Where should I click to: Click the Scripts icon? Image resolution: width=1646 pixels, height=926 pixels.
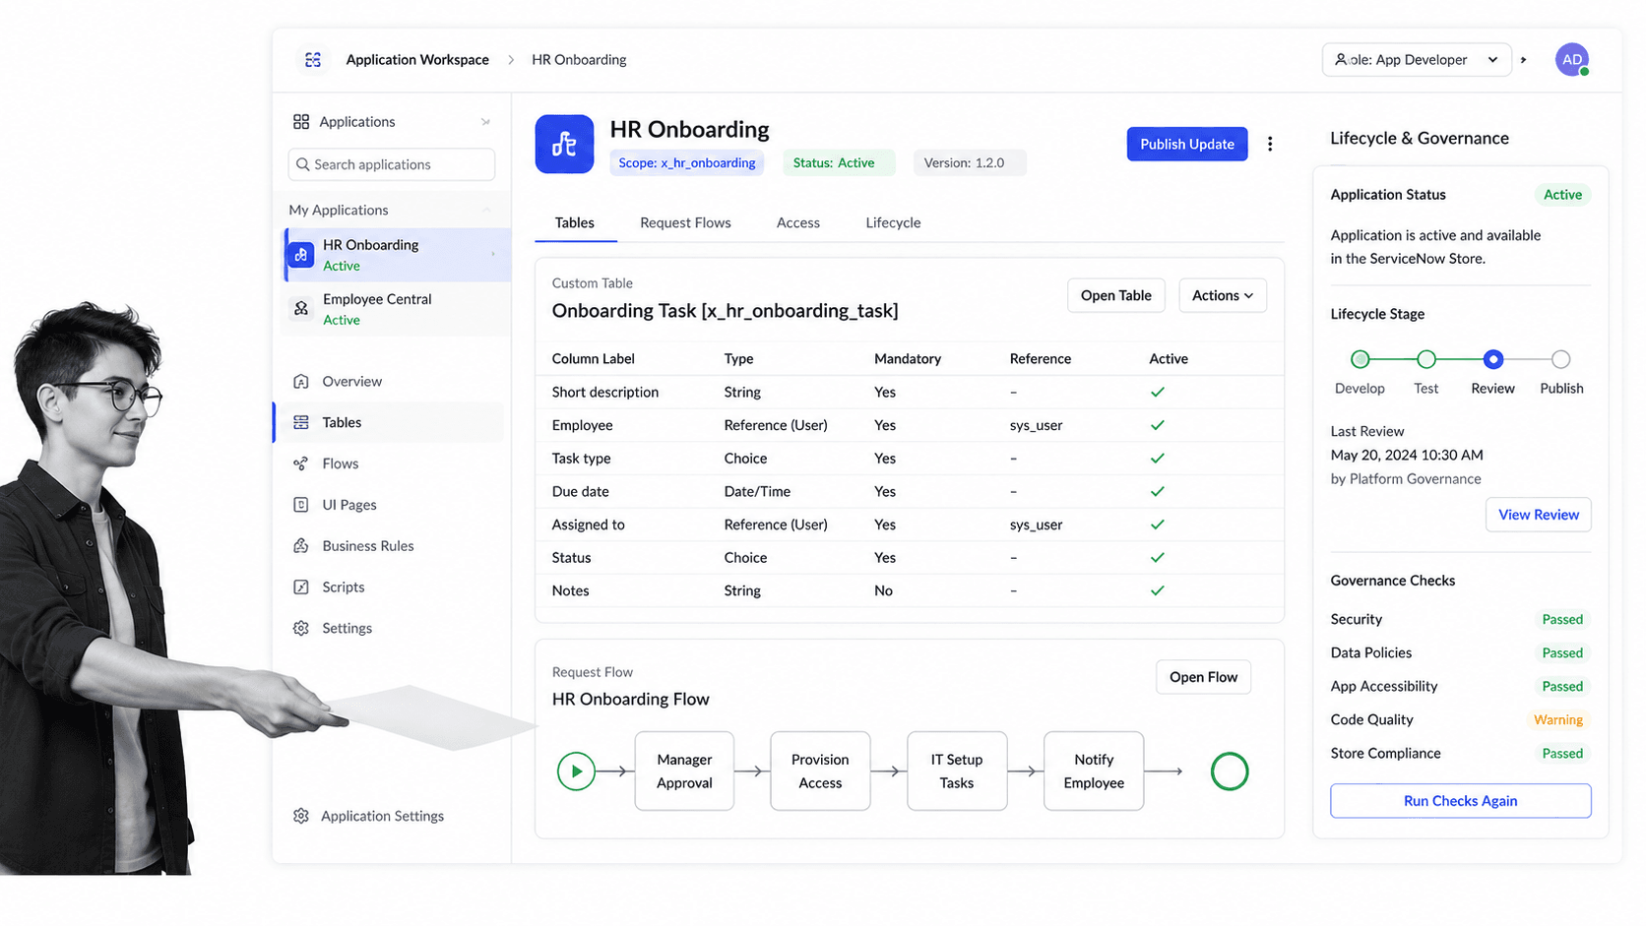pos(301,587)
